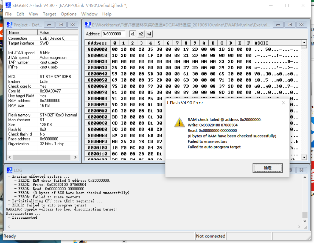Click RAM address value 0x20000000
Viewport: 314px width, 243px height.
(x=50, y=101)
